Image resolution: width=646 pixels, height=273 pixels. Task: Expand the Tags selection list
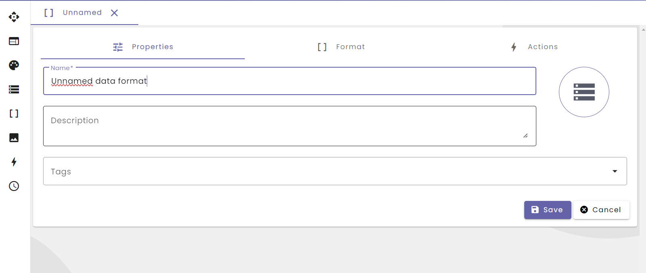pos(615,171)
